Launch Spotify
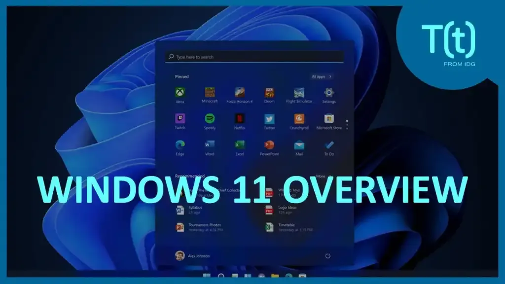Image resolution: width=505 pixels, height=284 pixels. pyautogui.click(x=210, y=121)
